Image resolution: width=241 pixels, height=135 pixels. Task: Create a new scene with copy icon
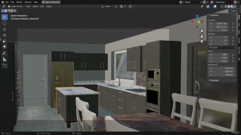(204, 2)
